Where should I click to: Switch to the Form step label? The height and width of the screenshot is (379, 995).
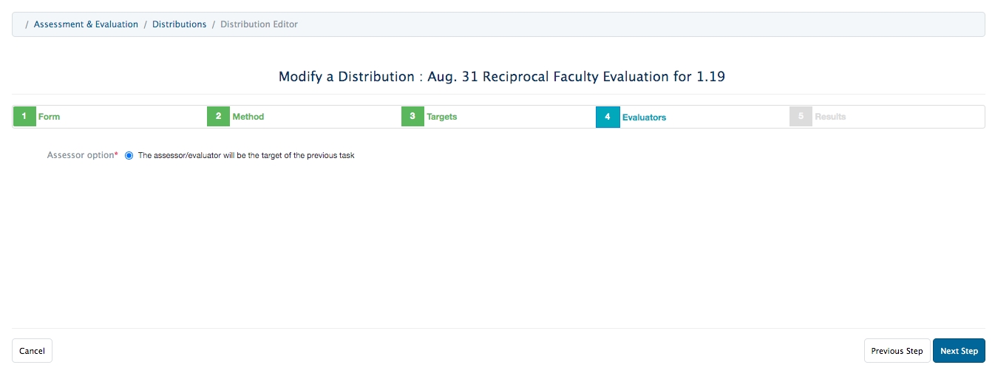pyautogui.click(x=50, y=117)
